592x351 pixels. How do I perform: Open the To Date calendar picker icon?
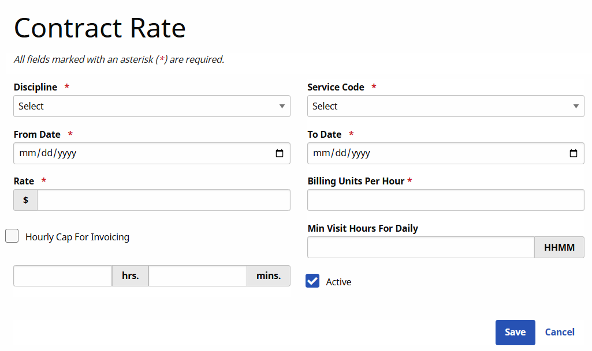point(574,153)
